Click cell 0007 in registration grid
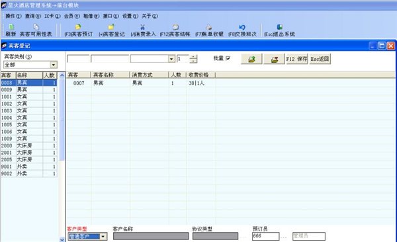 tap(79, 83)
